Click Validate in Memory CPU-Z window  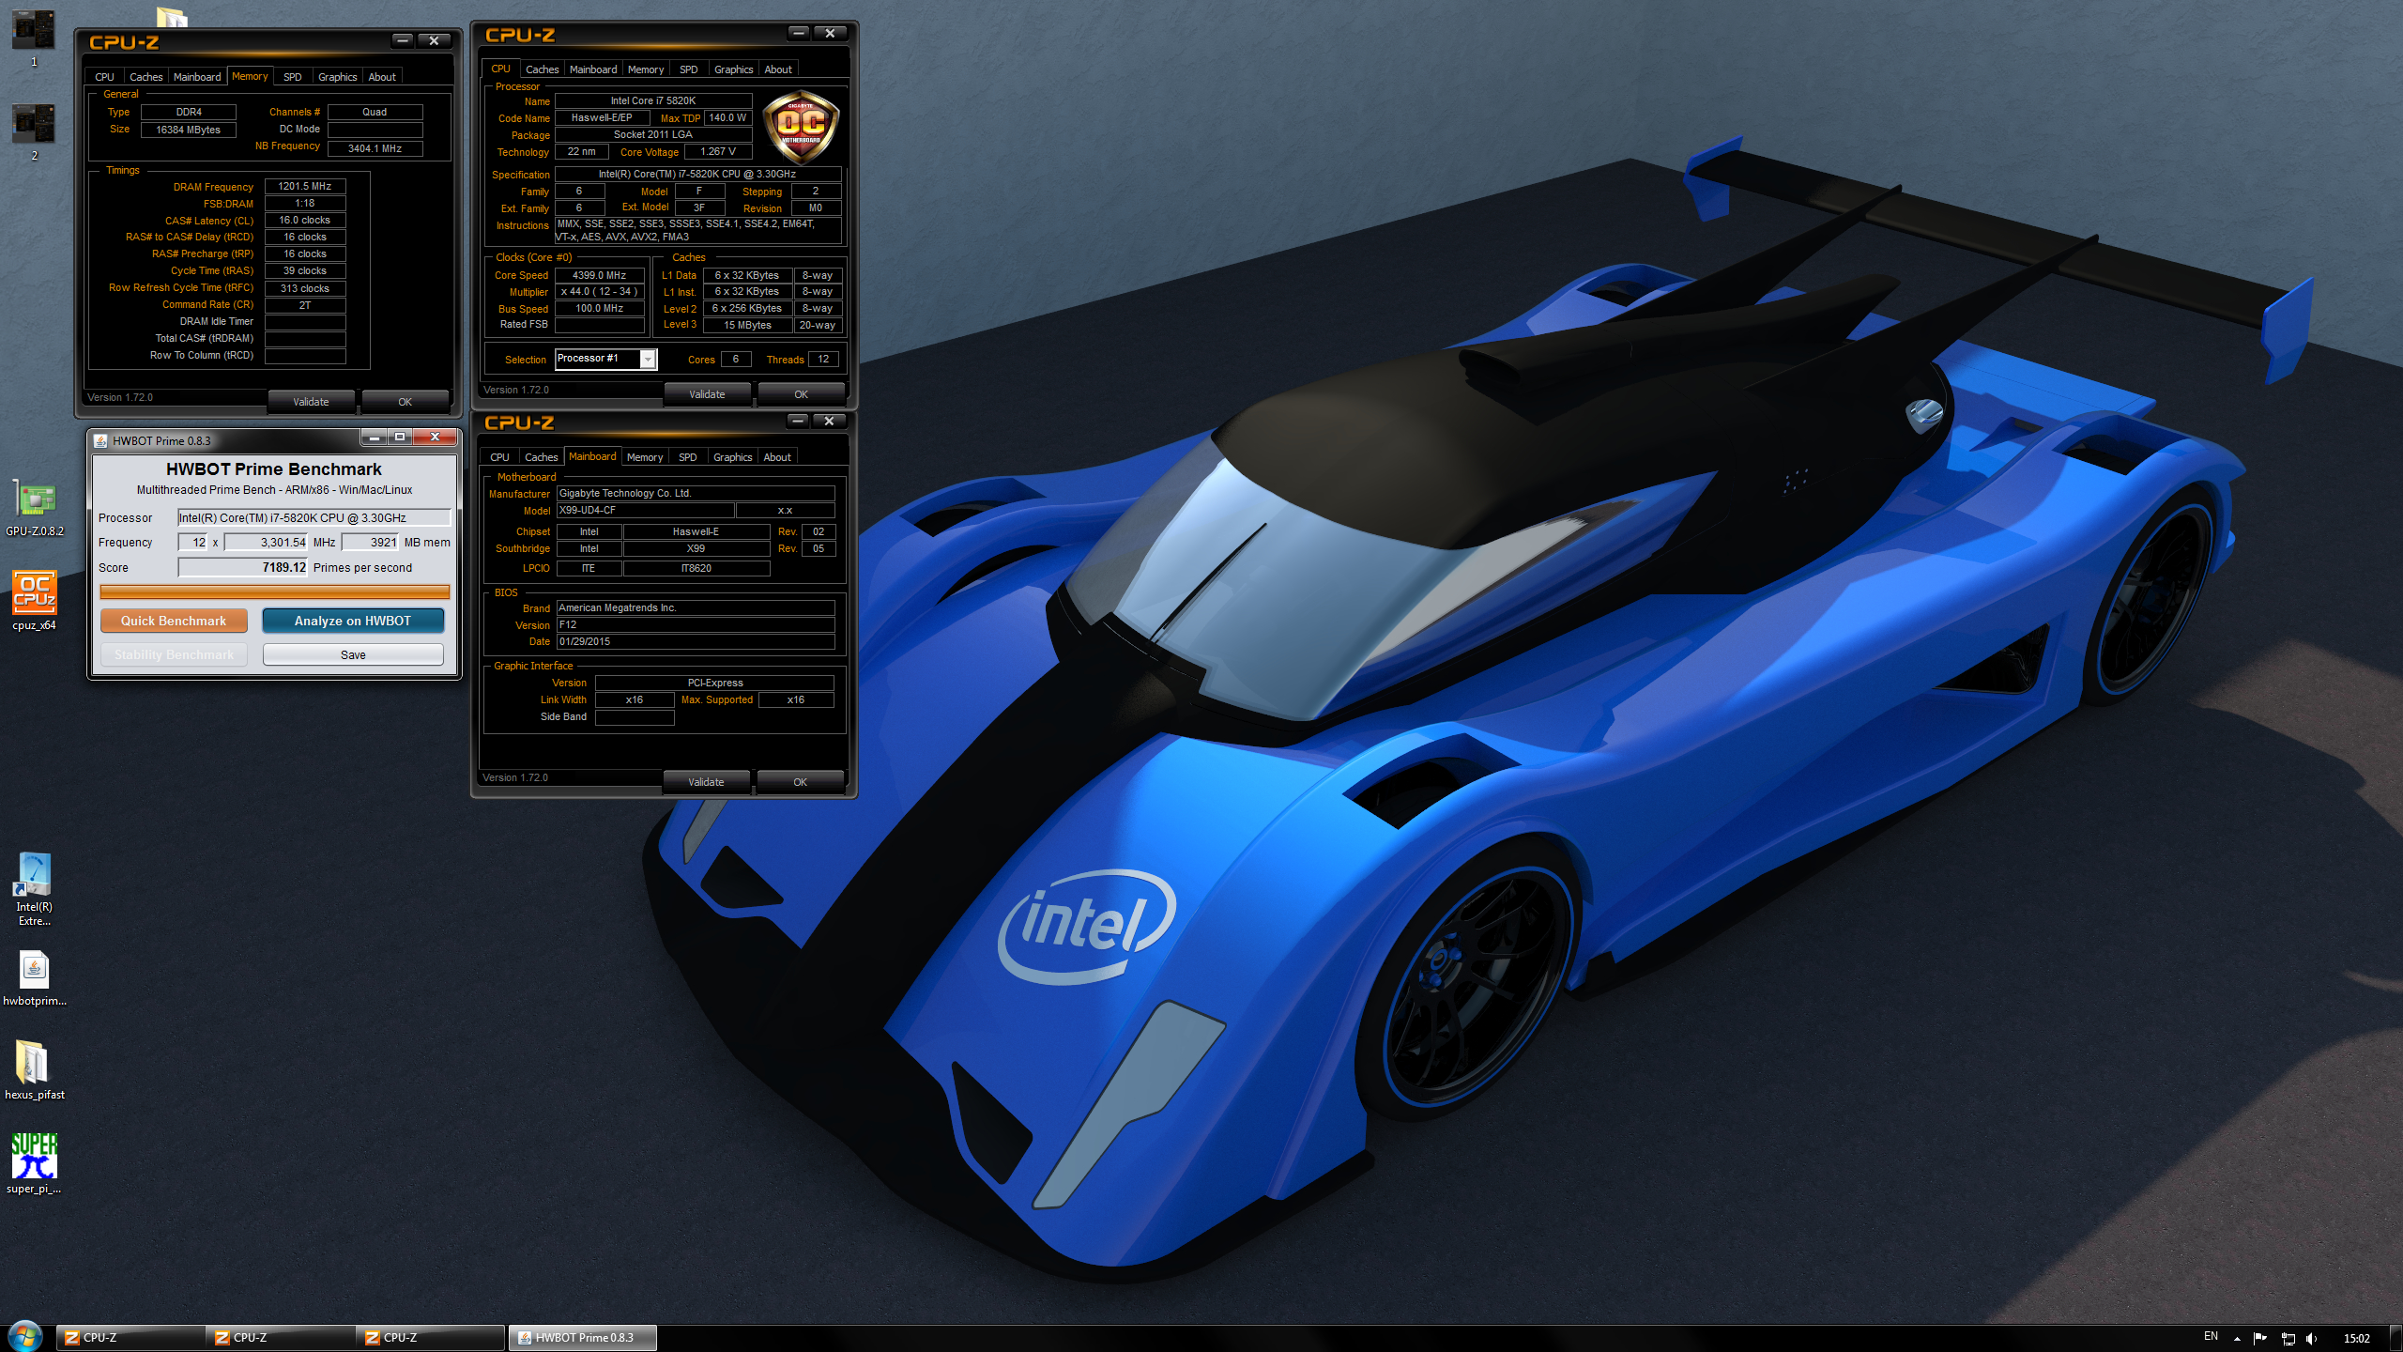coord(311,402)
